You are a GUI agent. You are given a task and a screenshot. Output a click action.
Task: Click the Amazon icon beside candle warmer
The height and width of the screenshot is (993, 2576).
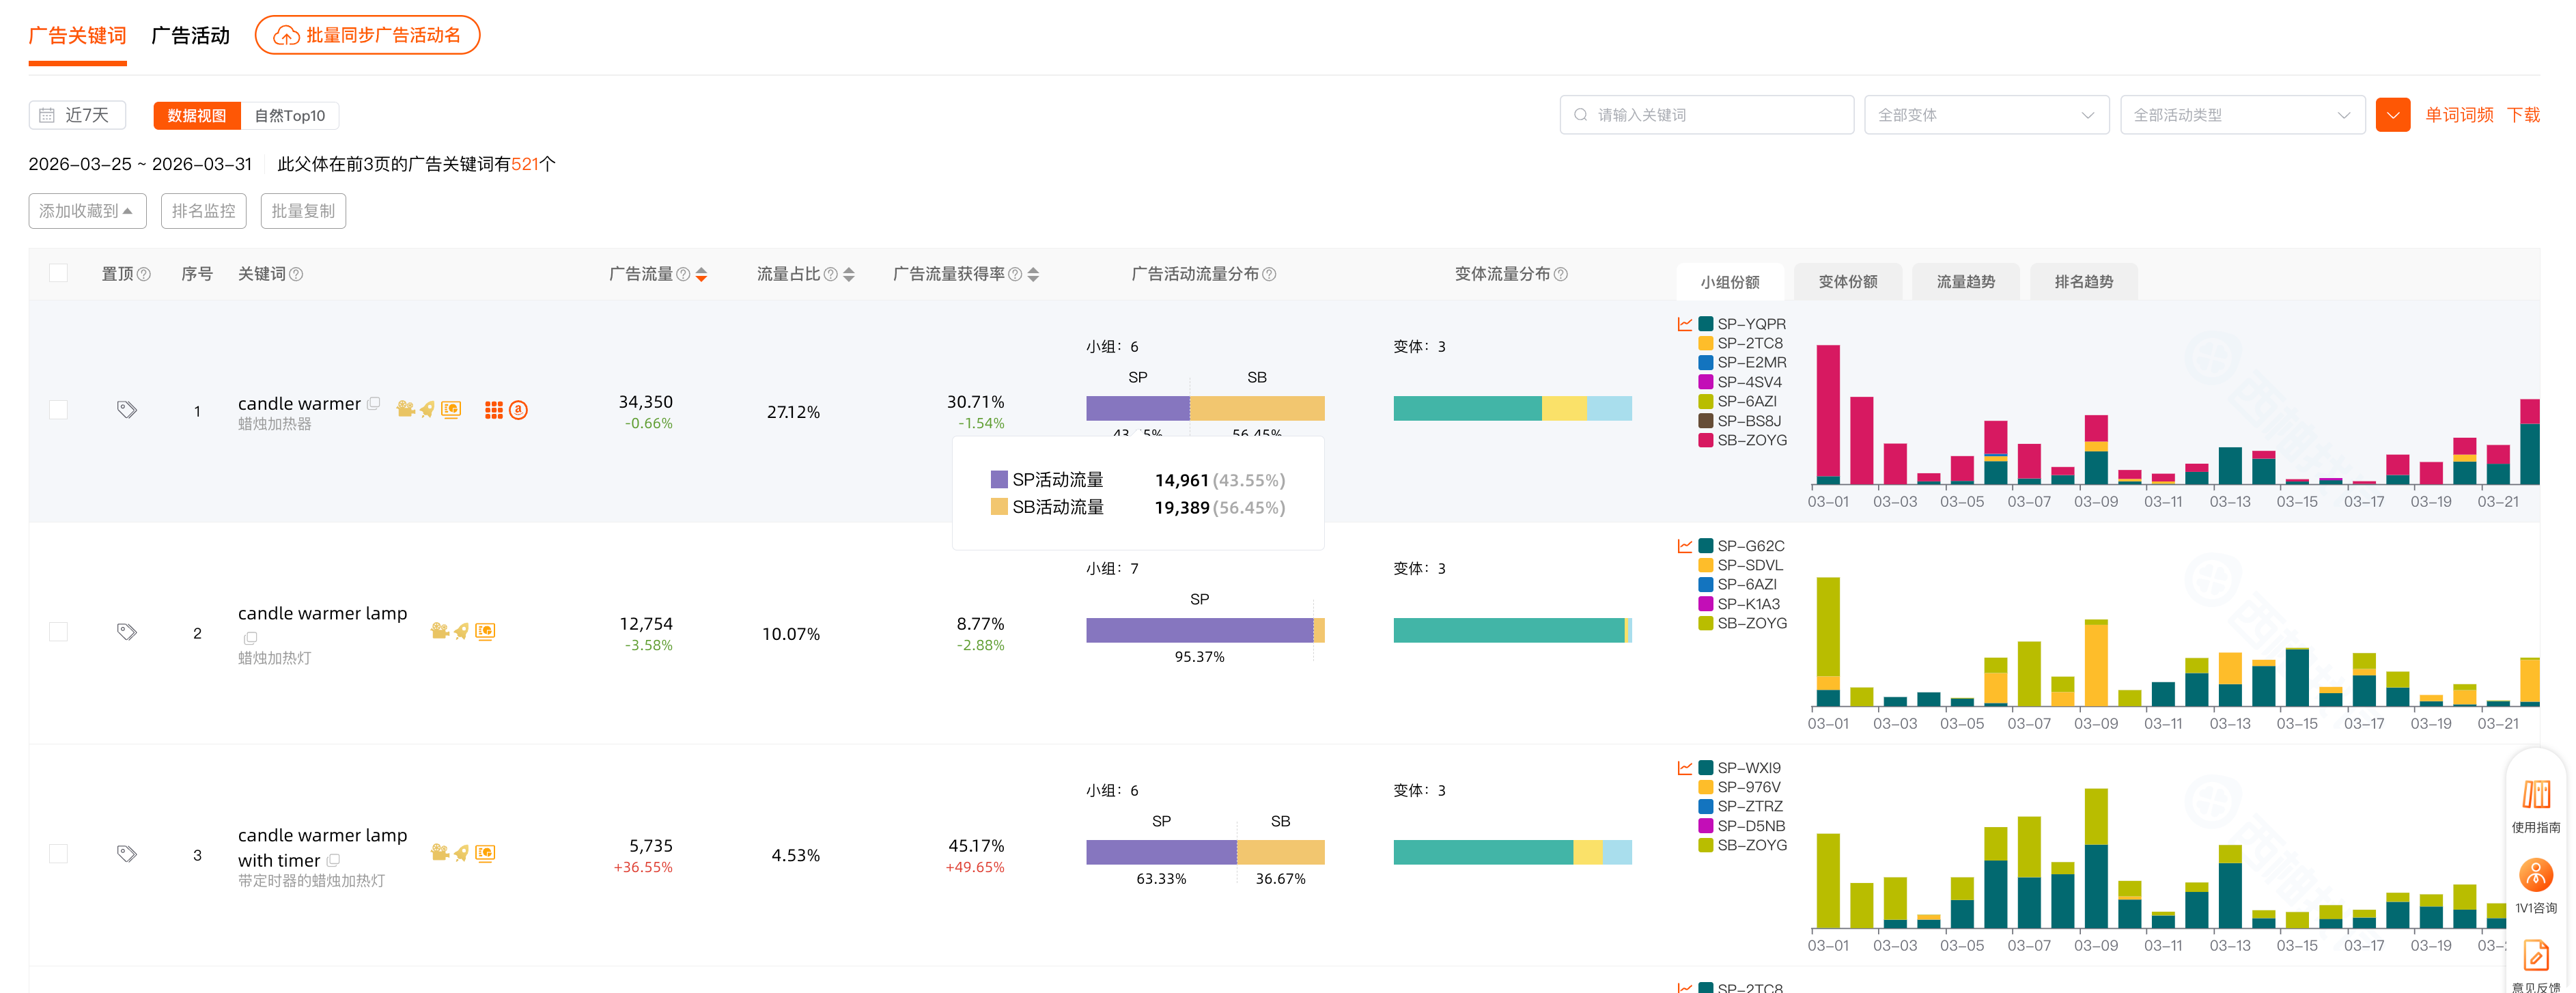518,410
